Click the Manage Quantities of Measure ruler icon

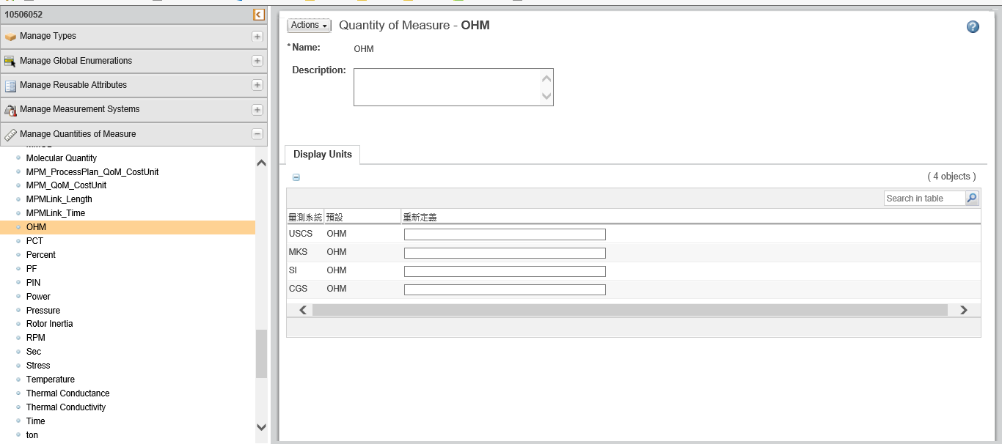point(11,134)
